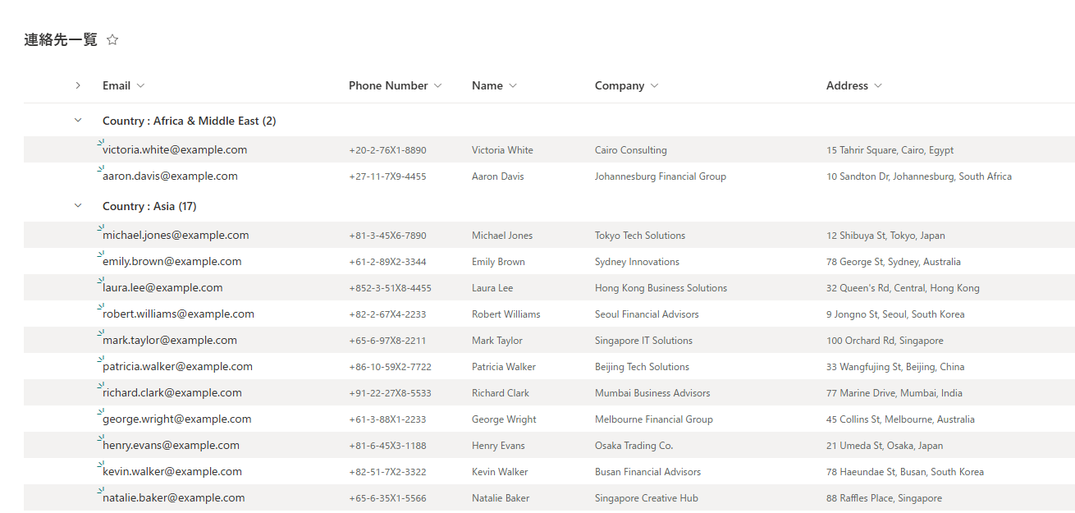Click address 21 Umeda St, Osaka, Japan
1075x513 pixels.
point(885,446)
